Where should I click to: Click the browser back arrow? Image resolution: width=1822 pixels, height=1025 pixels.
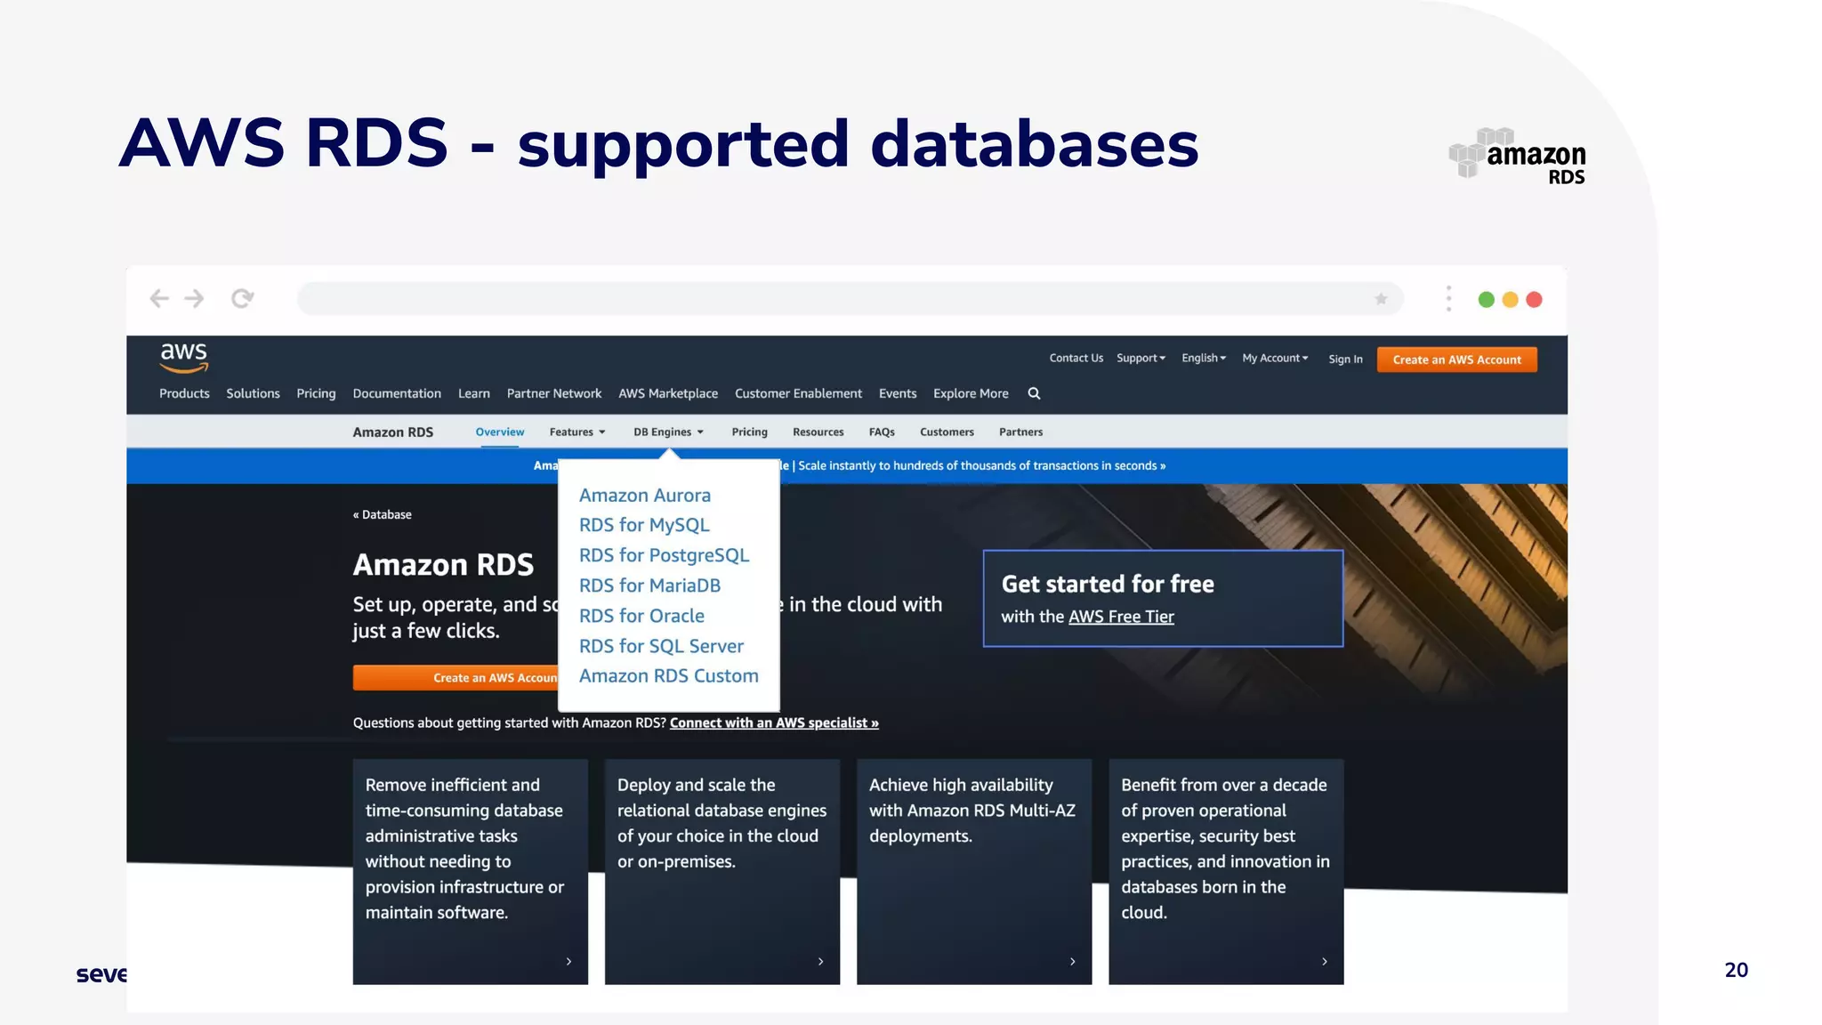159,299
